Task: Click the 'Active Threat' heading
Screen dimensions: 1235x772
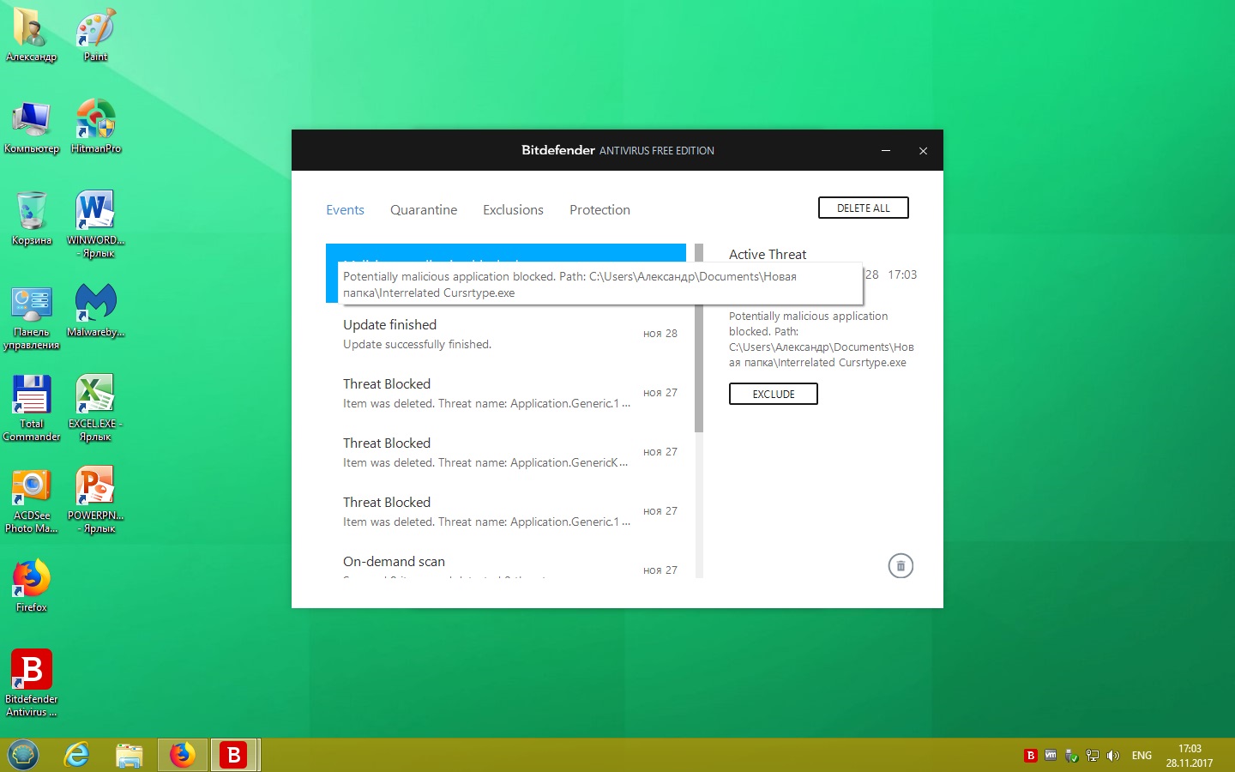Action: [x=768, y=255]
